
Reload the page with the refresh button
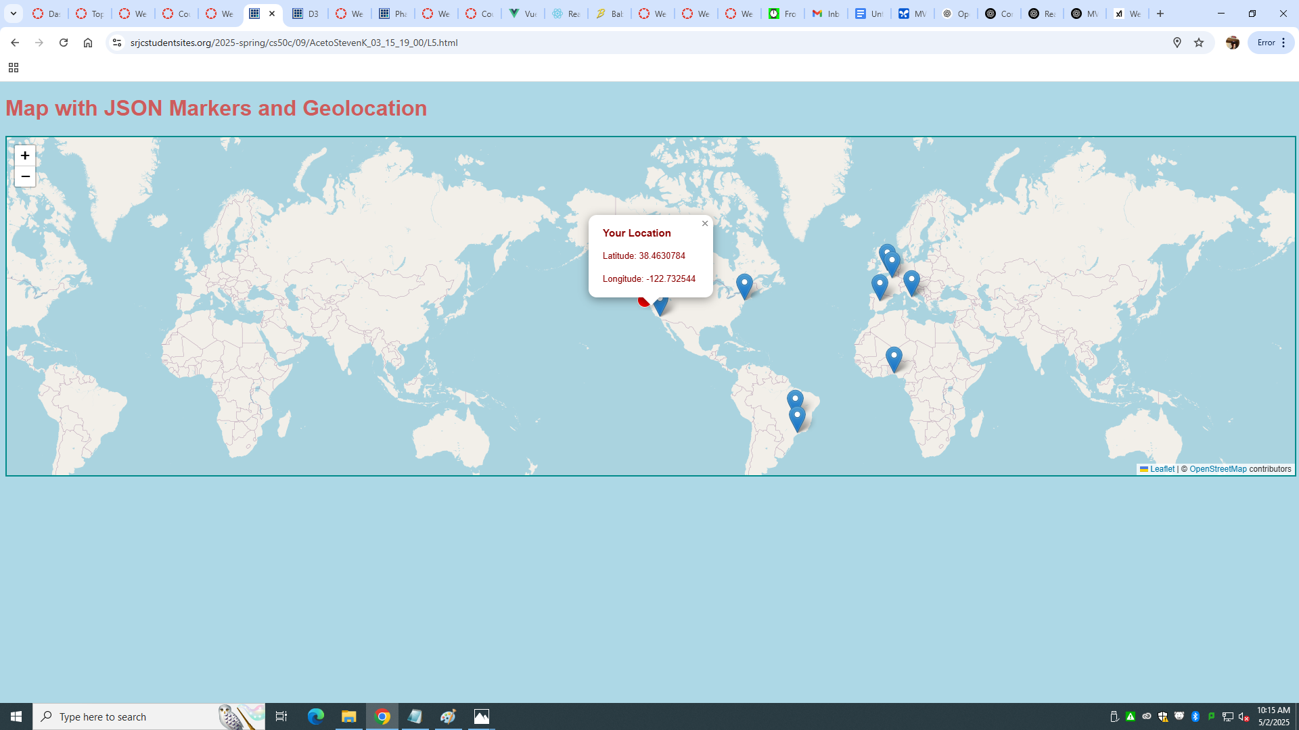[x=64, y=43]
